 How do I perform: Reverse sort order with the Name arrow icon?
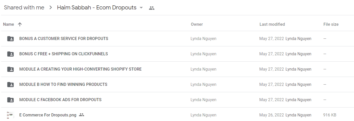(x=20, y=24)
